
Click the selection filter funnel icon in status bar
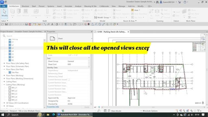[x=198, y=111]
